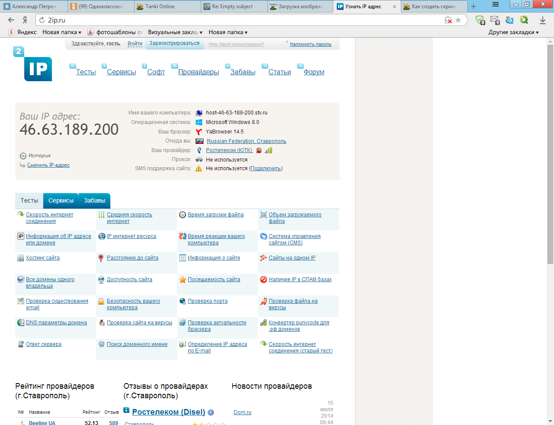554x425 pixels.
Task: Open the Форум top menu item
Action: pyautogui.click(x=314, y=72)
